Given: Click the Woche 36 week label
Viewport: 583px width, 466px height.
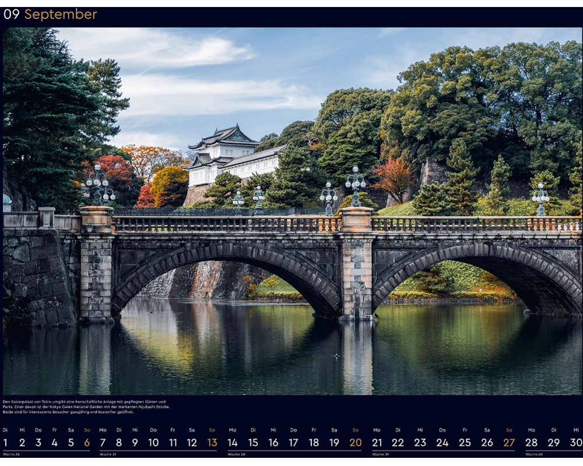Looking at the screenshot, I should pyautogui.click(x=12, y=454).
